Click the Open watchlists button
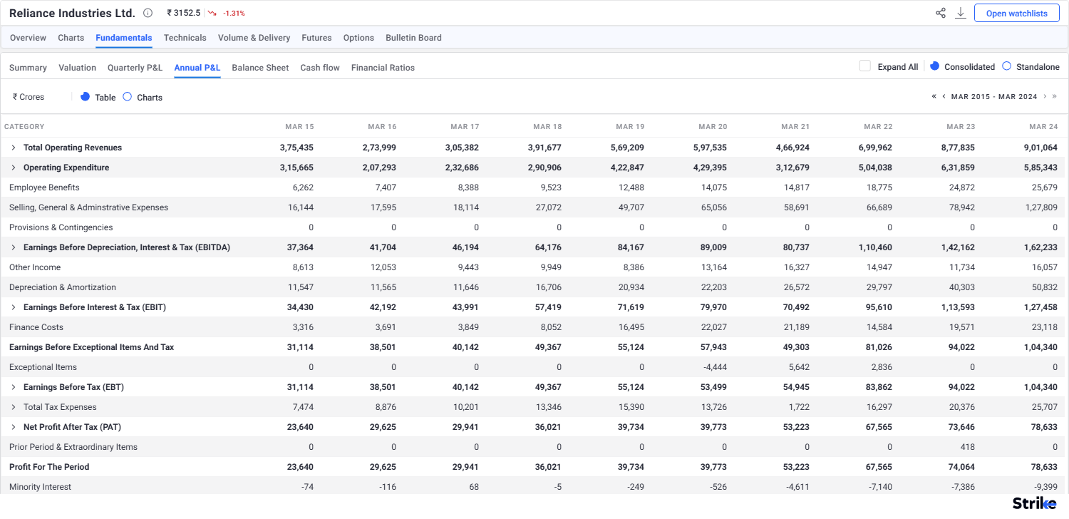1069x519 pixels. click(x=1016, y=13)
